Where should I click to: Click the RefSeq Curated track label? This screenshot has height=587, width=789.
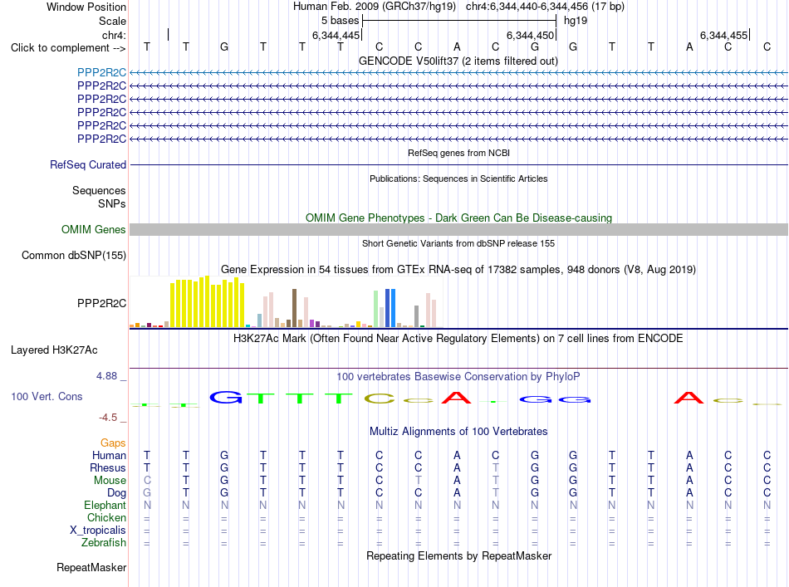[88, 164]
